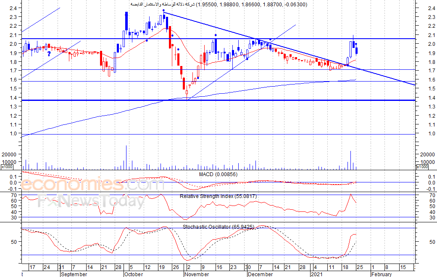The width and height of the screenshot is (437, 277).
Task: Click date label 8 above February
Action: [x=387, y=267]
